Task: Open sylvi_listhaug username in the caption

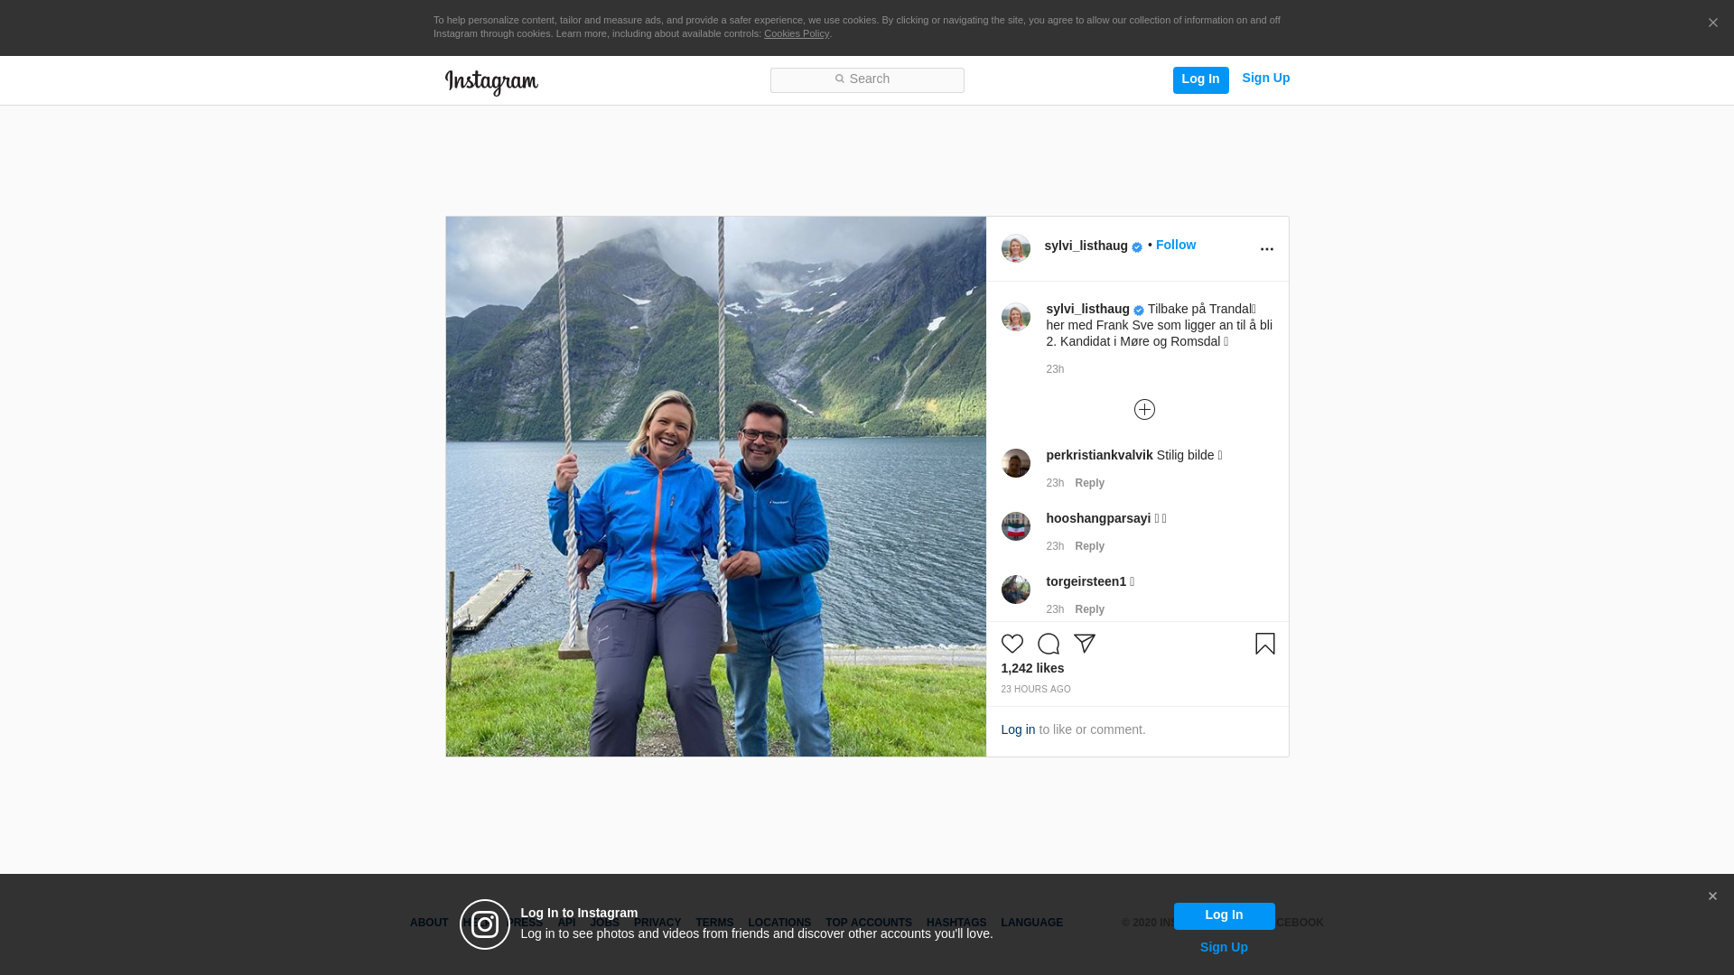Action: coord(1087,309)
